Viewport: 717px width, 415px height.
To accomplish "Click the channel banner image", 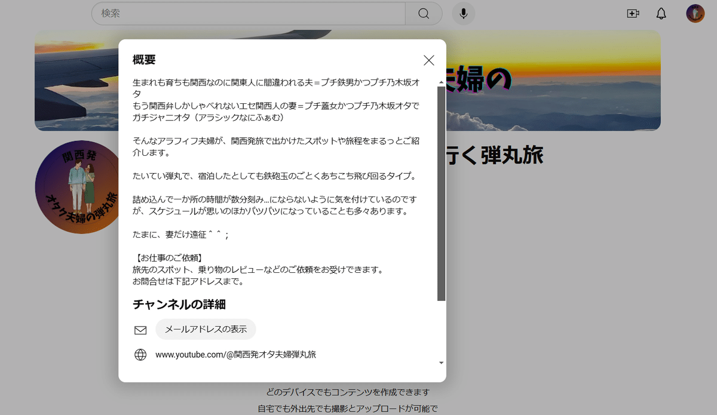I will 348,80.
